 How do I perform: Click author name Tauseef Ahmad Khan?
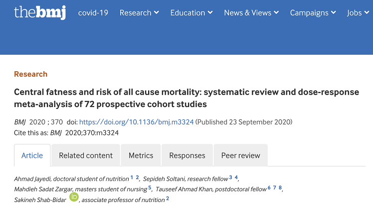click(185, 190)
